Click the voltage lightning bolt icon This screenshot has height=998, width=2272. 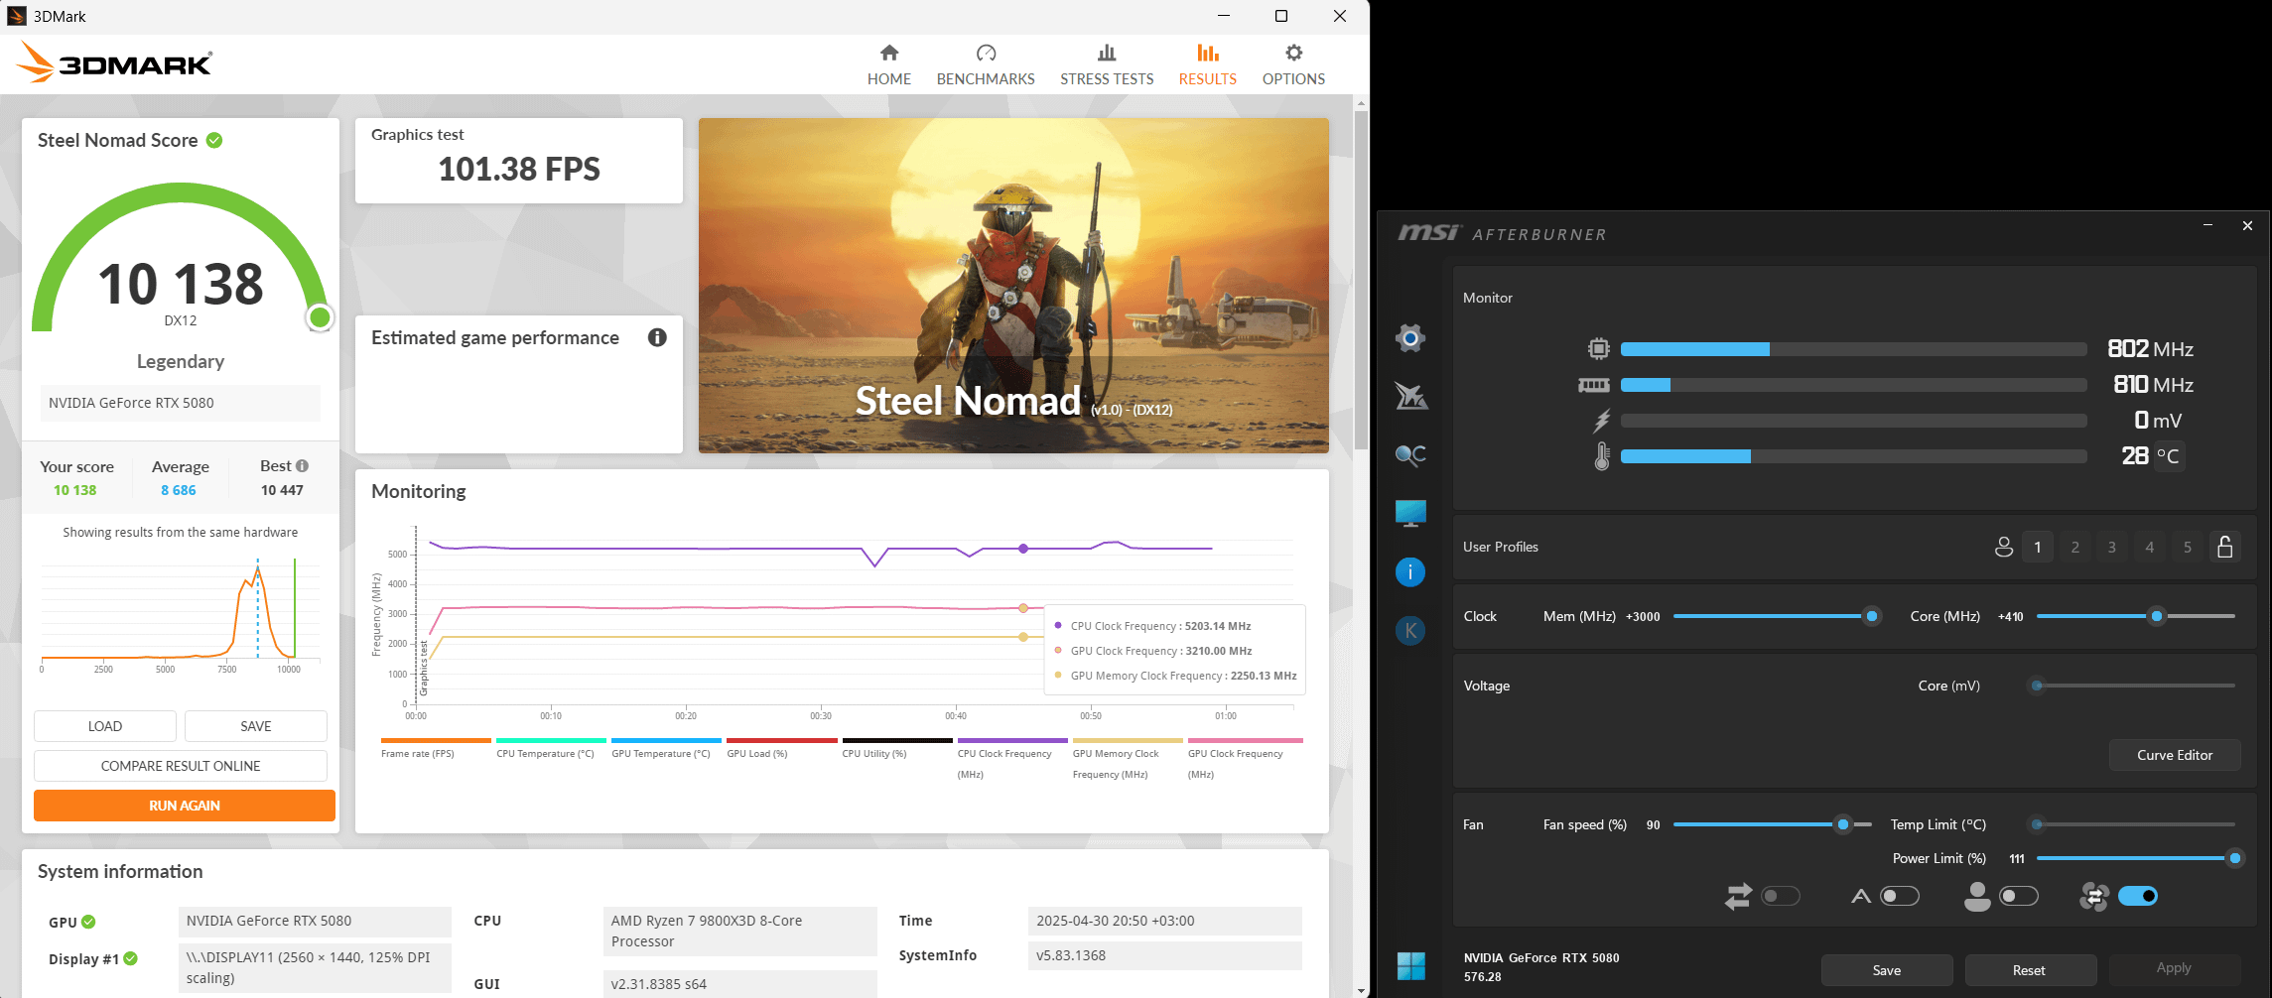[1601, 421]
